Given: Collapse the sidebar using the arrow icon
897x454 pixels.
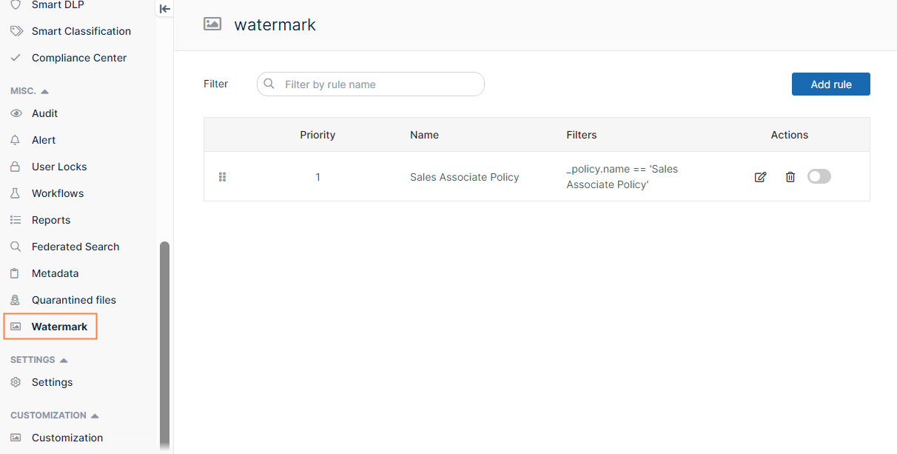Looking at the screenshot, I should pyautogui.click(x=164, y=9).
